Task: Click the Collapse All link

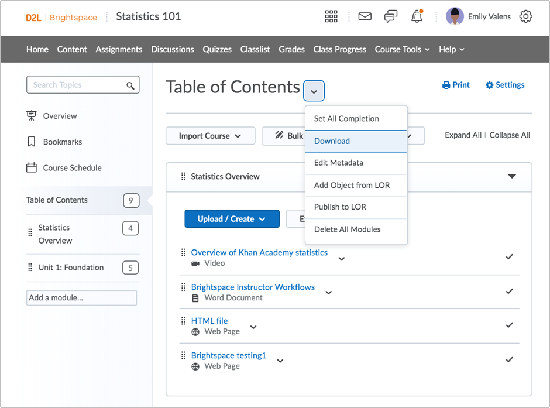Action: pyautogui.click(x=510, y=135)
